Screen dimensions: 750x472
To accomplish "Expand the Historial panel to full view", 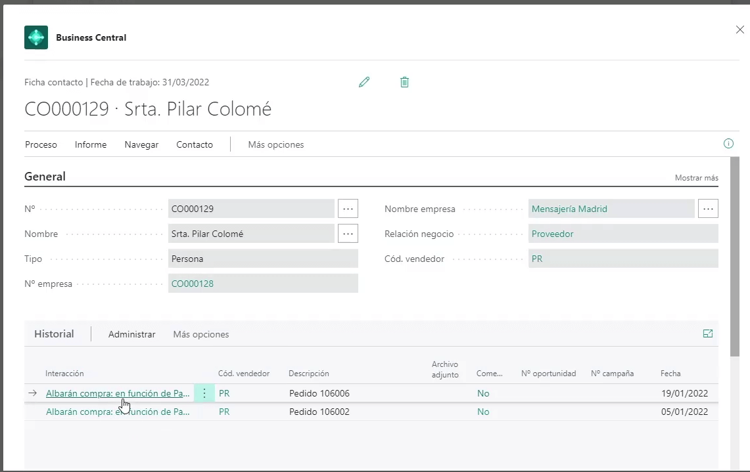I will (708, 333).
